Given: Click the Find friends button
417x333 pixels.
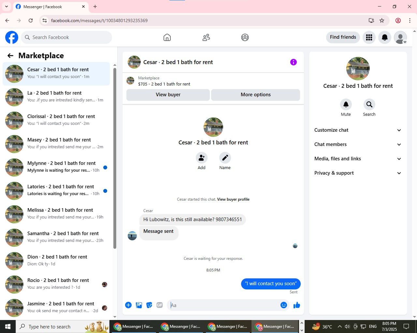Looking at the screenshot, I should [343, 37].
